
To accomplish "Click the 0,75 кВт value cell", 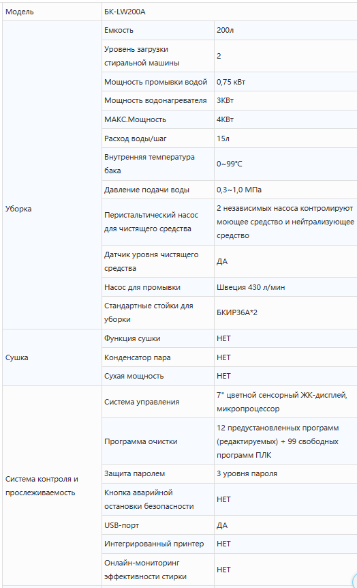I will 285,82.
